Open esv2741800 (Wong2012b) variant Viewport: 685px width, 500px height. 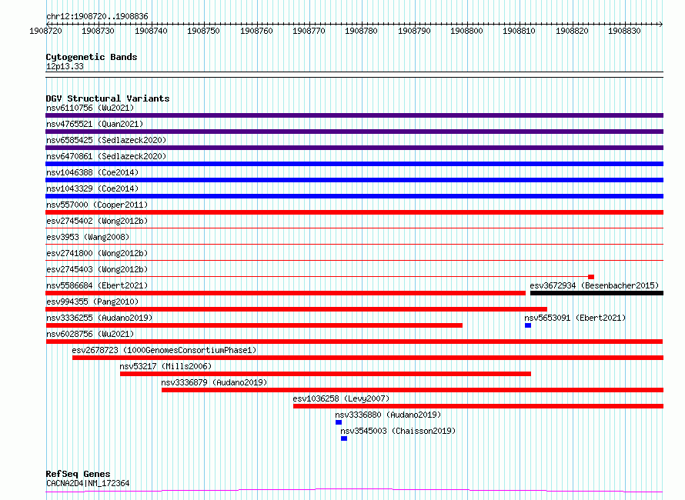coord(97,253)
